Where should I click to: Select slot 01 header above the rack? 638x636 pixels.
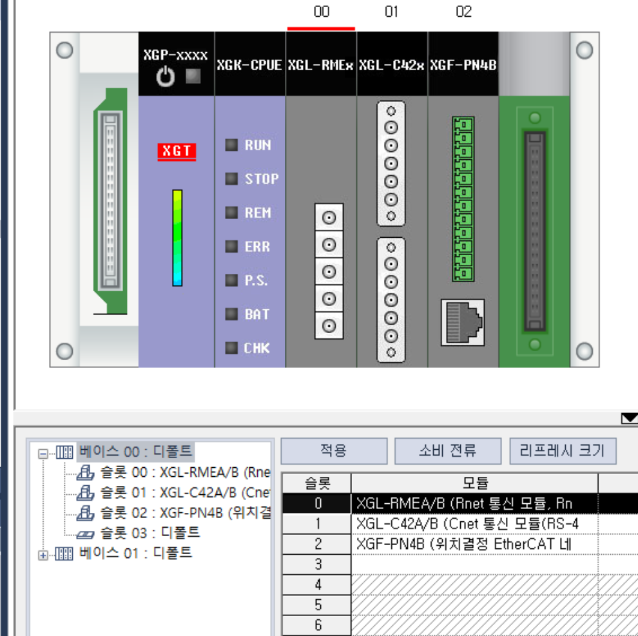tap(391, 12)
